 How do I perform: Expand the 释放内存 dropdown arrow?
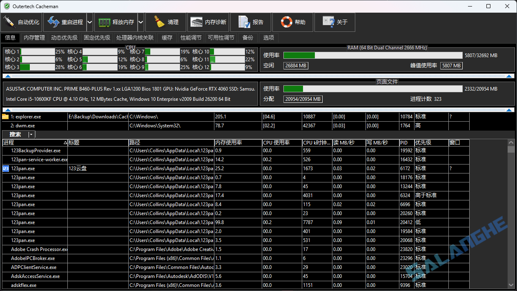tap(140, 22)
